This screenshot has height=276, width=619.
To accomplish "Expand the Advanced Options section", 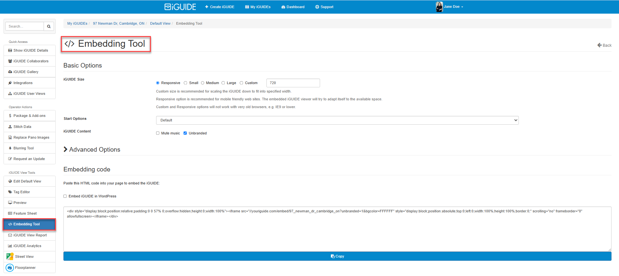I will pyautogui.click(x=92, y=149).
